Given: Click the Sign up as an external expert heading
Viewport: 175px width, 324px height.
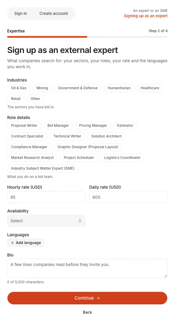Looking at the screenshot, I should [62, 50].
